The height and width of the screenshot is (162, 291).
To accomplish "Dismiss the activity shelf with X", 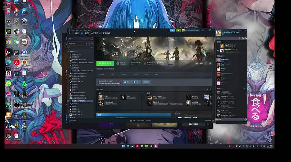I will pos(210,89).
